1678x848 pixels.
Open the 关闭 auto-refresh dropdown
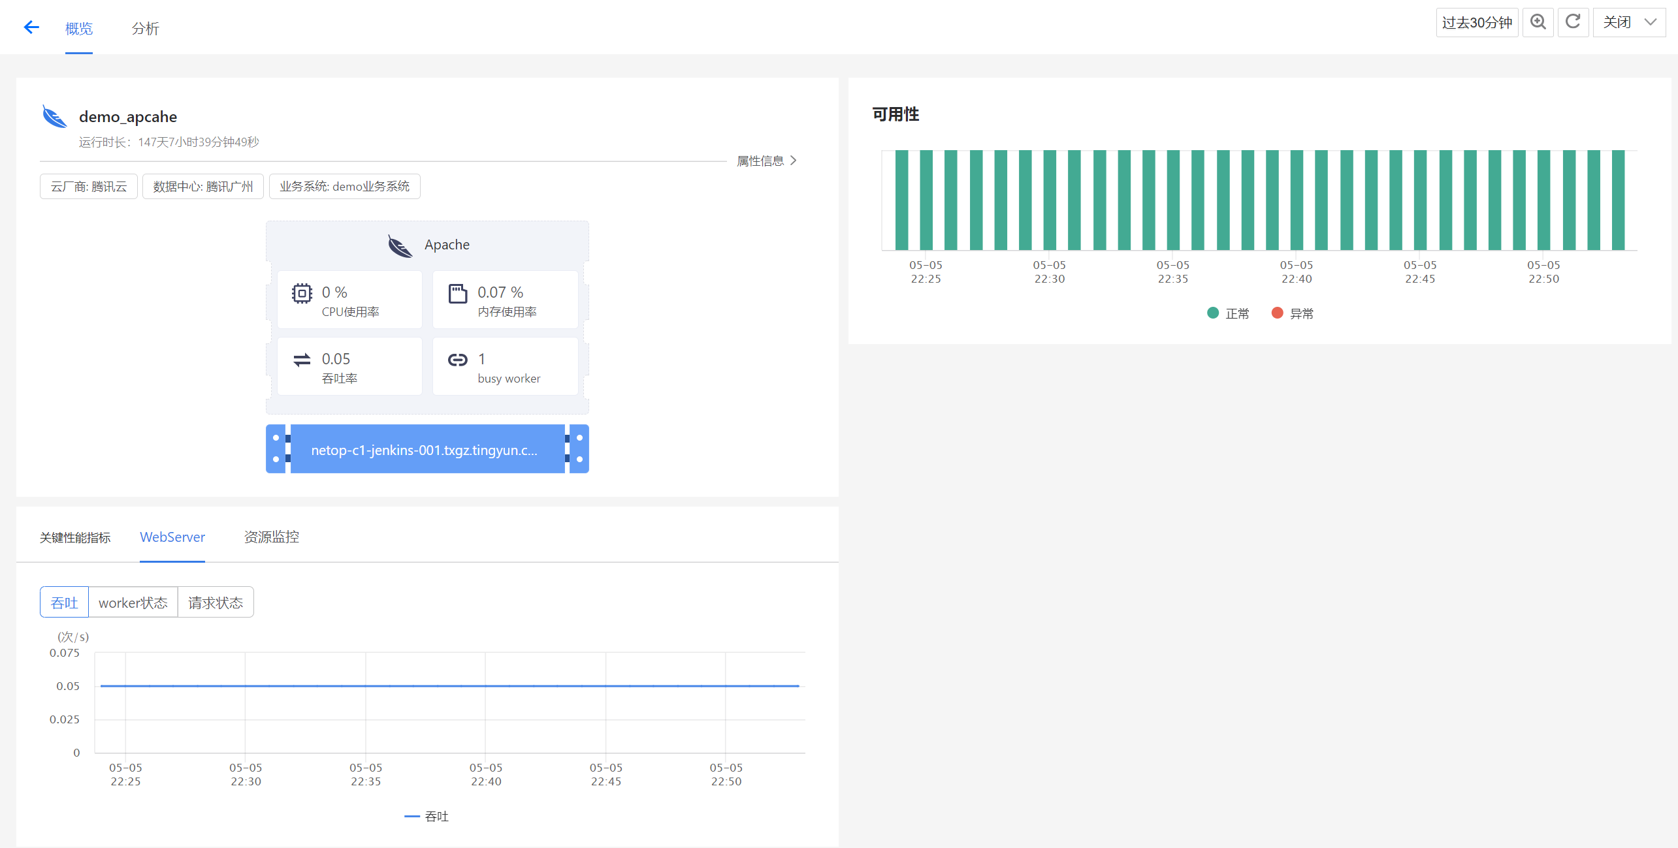1629,22
